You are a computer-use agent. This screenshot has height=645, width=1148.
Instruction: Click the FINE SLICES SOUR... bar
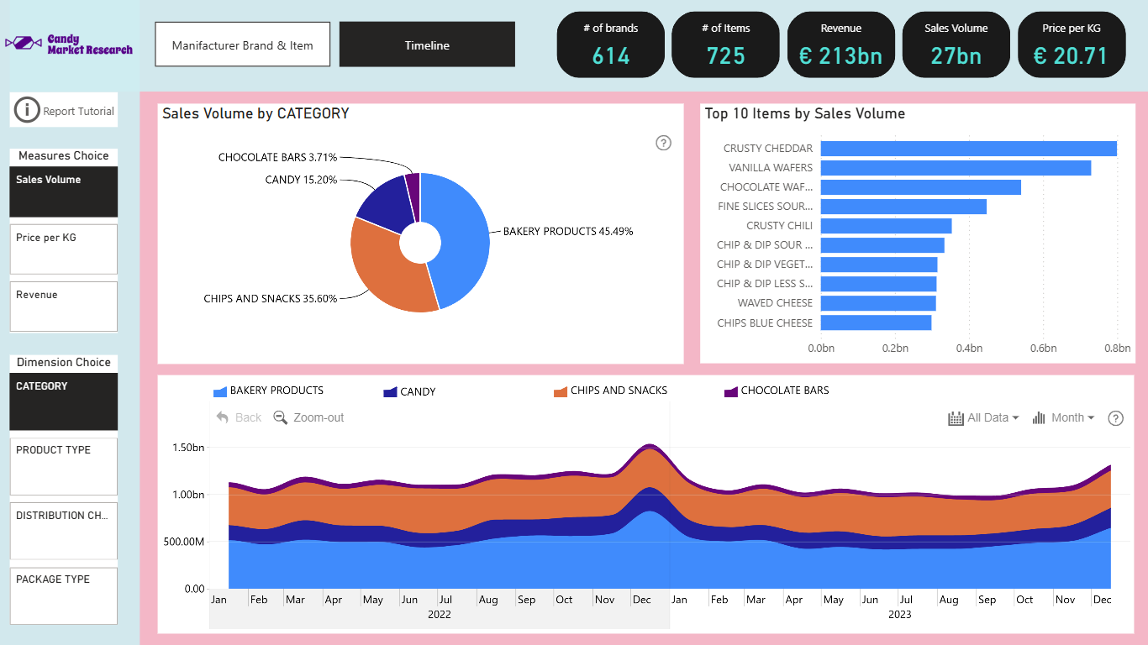(903, 207)
